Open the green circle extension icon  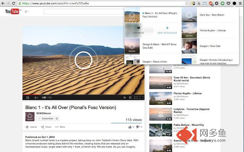(223, 3)
